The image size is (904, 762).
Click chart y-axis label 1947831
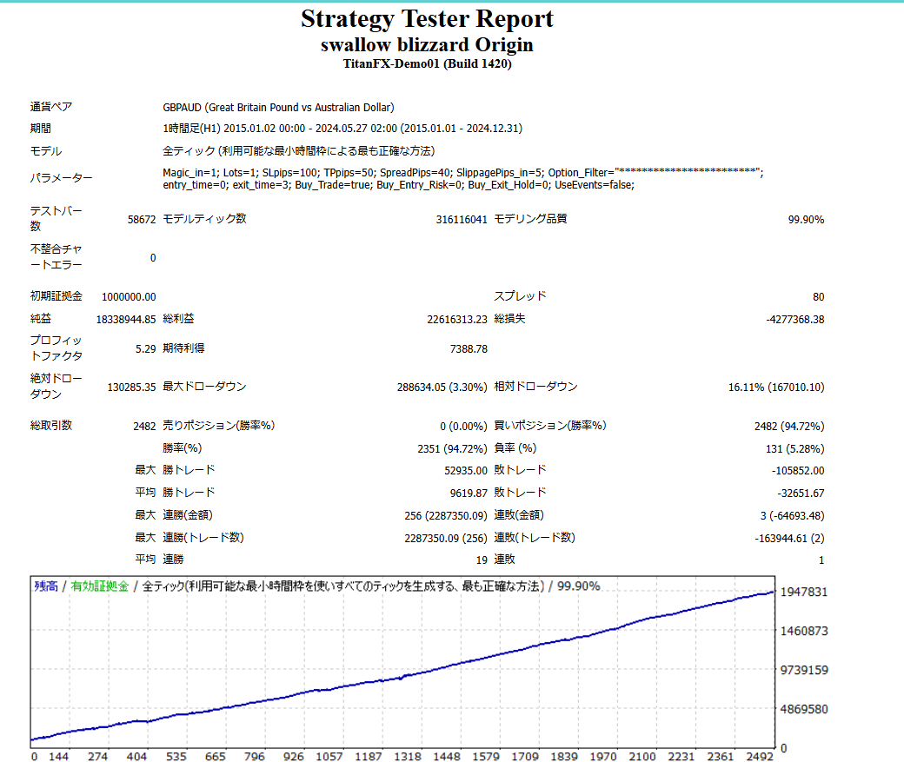pos(804,592)
